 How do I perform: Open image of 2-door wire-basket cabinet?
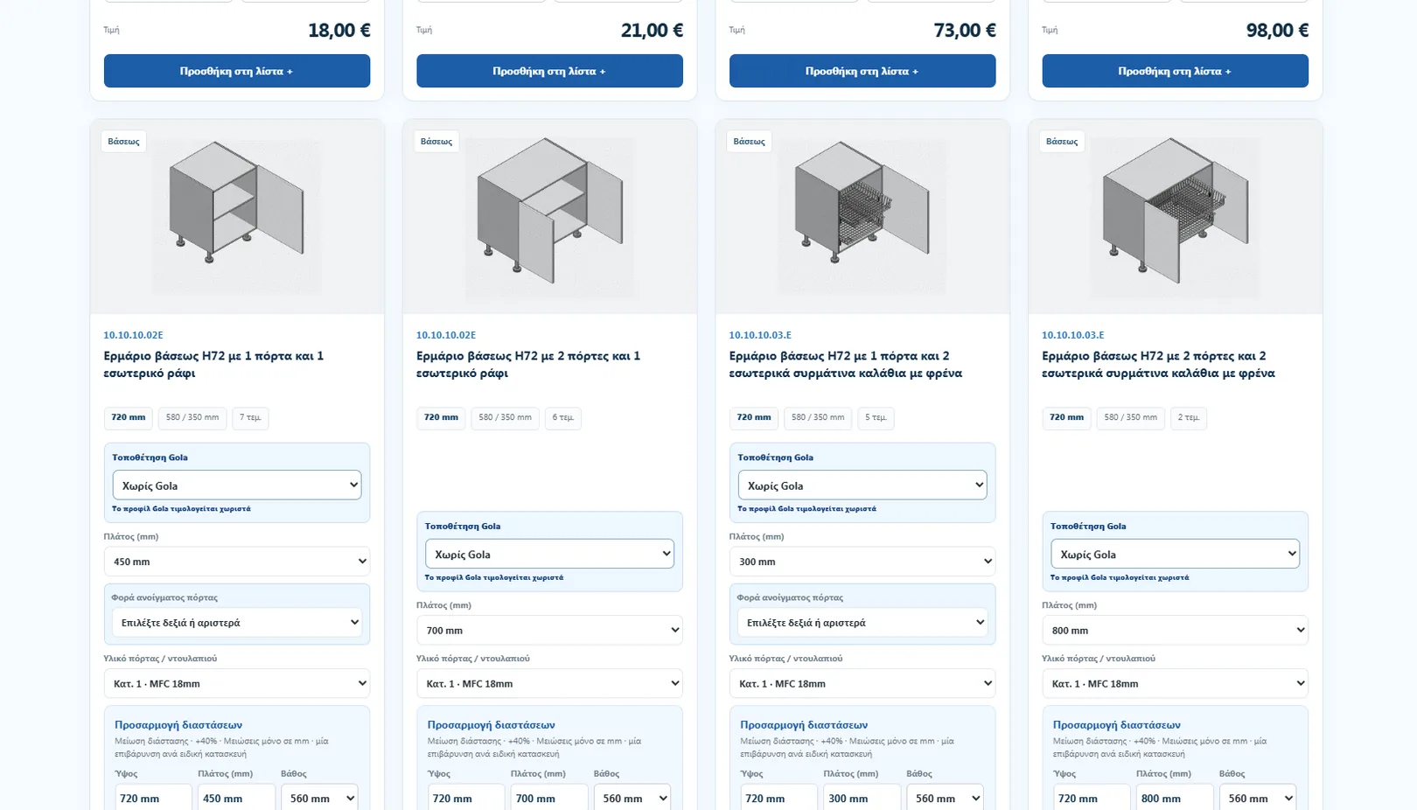pos(1175,216)
